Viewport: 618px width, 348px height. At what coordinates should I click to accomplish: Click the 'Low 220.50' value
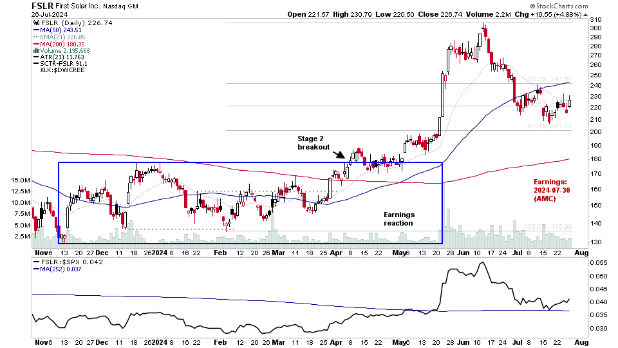click(395, 14)
